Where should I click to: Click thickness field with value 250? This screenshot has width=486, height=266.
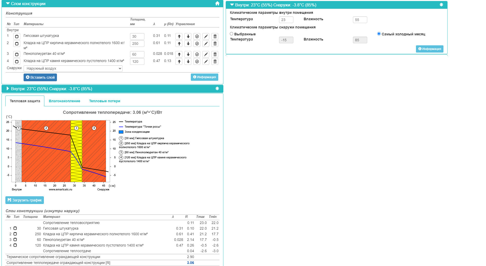pos(137,44)
